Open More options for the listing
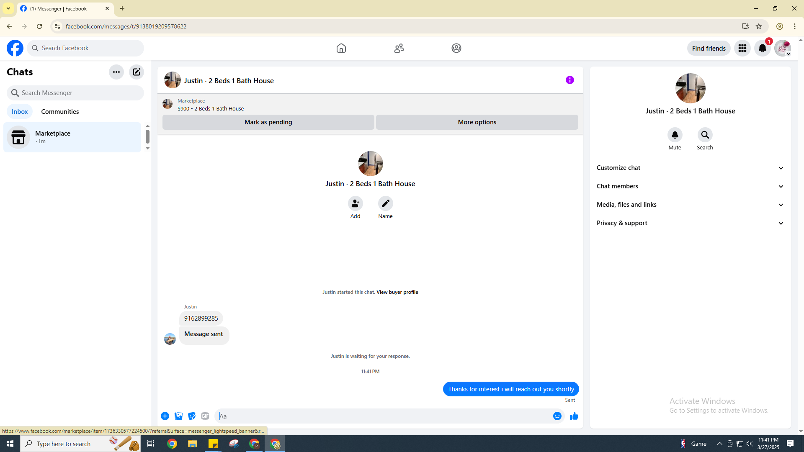This screenshot has height=452, width=804. pos(477,122)
